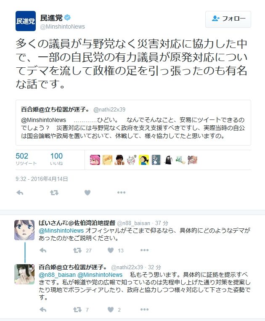The image size is (265, 321).
Task: Retweet the main 民進党 tweet
Action: pos(54,192)
